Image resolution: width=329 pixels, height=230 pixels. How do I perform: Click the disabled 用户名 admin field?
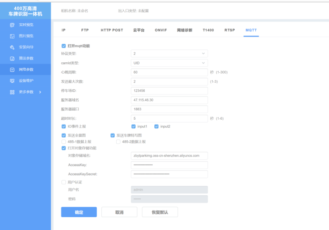pos(169,190)
